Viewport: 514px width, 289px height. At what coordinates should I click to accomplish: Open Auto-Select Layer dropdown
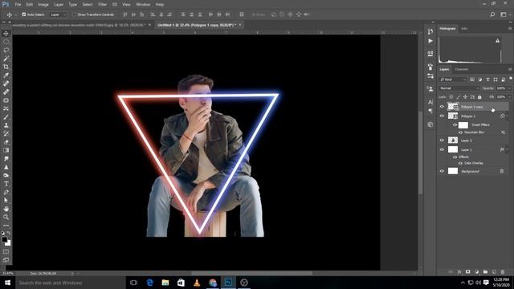pyautogui.click(x=59, y=14)
